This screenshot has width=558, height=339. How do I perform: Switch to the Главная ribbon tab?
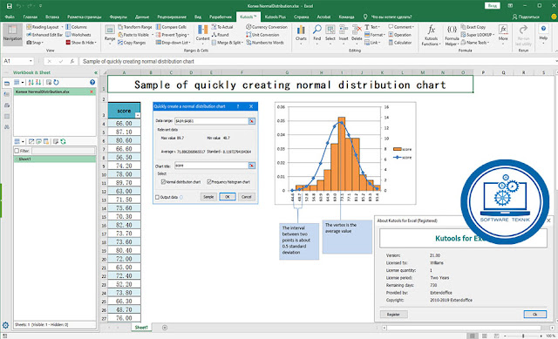pyautogui.click(x=31, y=17)
